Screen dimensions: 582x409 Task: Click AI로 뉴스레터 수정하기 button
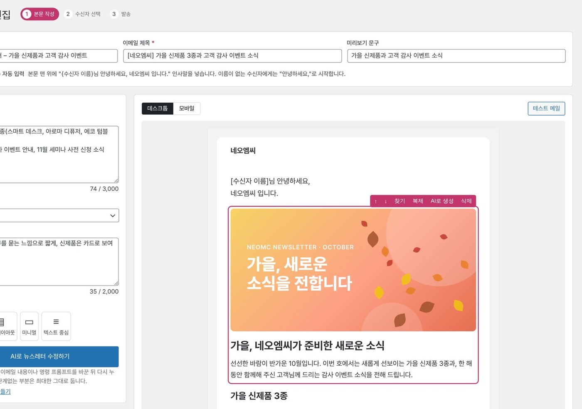(x=59, y=357)
